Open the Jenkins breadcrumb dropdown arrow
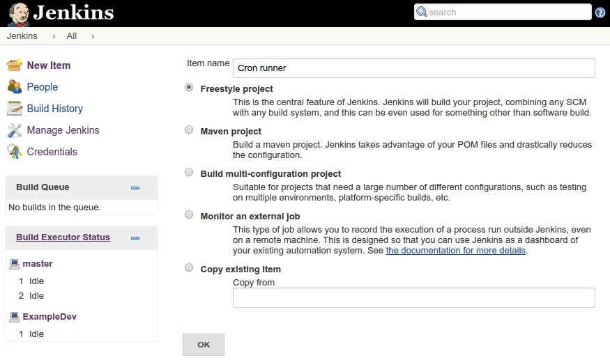 point(54,36)
